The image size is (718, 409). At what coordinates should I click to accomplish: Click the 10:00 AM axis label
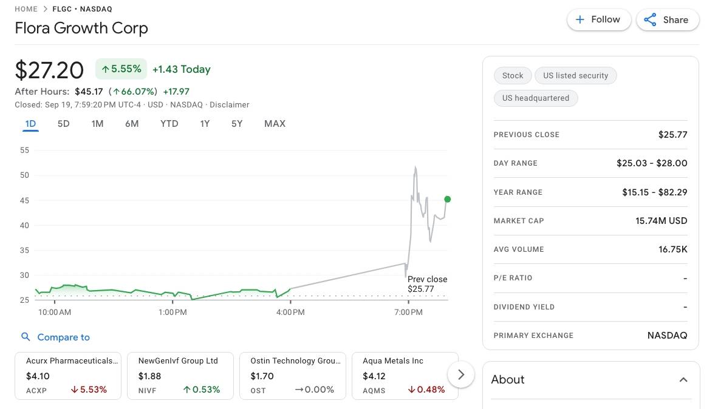55,312
